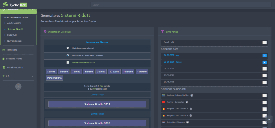The image size is (275, 128).
Task: Select Automatico - Pronostici TycheBet option
Action: [x=68, y=55]
